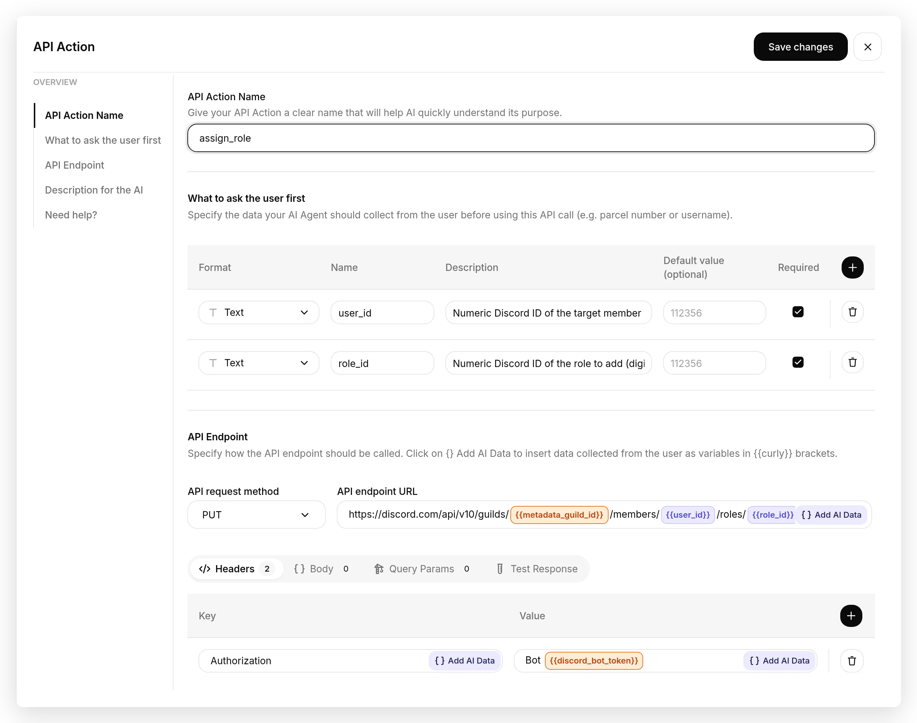Uncheck Required for role_id
Viewport: 917px width, 723px height.
(798, 362)
